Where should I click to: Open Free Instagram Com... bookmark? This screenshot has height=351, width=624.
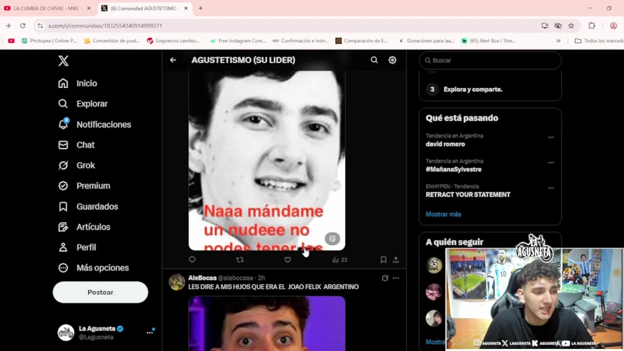238,41
